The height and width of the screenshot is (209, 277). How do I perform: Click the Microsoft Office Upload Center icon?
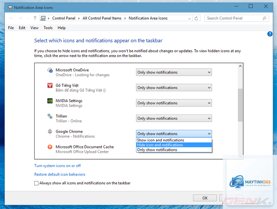50,147
